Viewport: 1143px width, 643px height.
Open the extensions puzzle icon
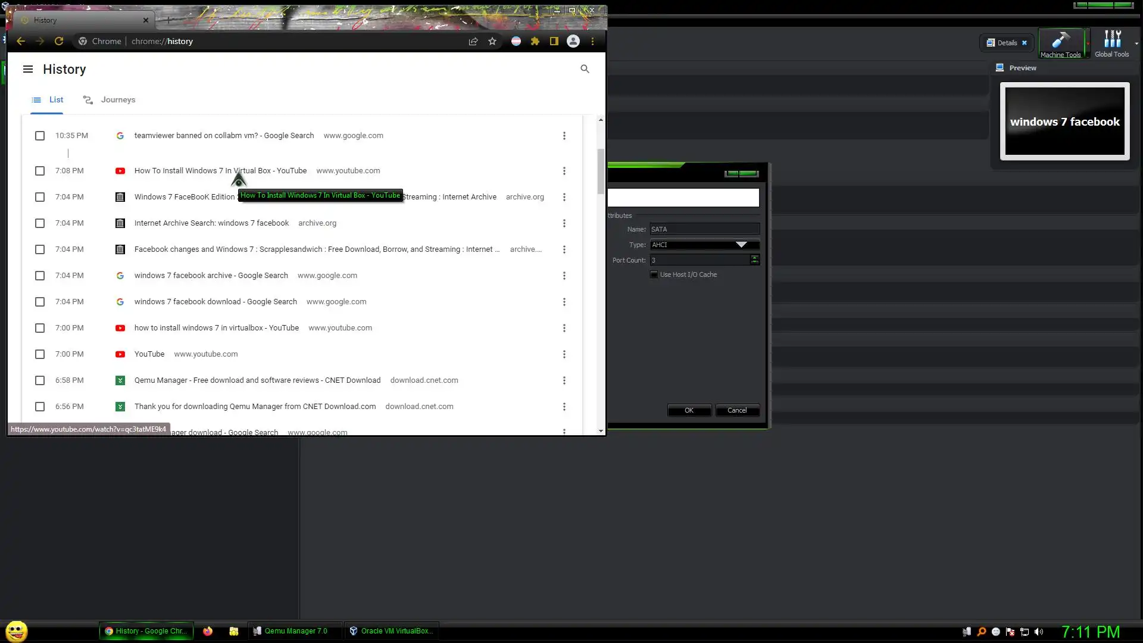click(x=535, y=41)
